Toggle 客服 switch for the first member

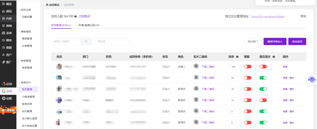(x=247, y=67)
